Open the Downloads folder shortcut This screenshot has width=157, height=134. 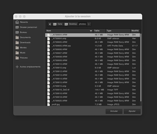[23, 43]
